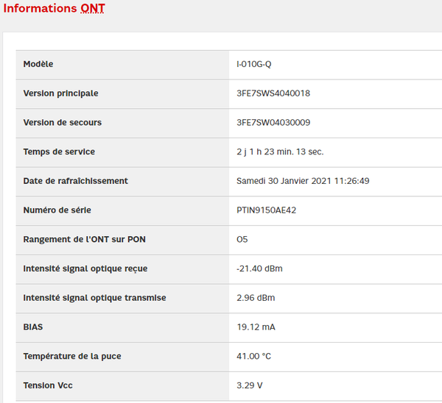Select the Version principale label

60,93
